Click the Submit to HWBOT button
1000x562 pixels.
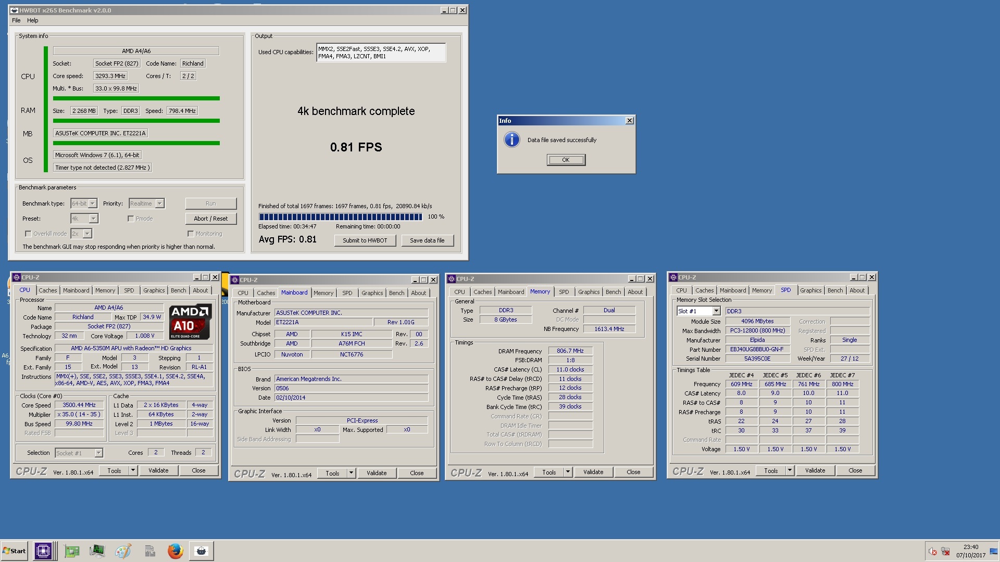click(x=365, y=240)
